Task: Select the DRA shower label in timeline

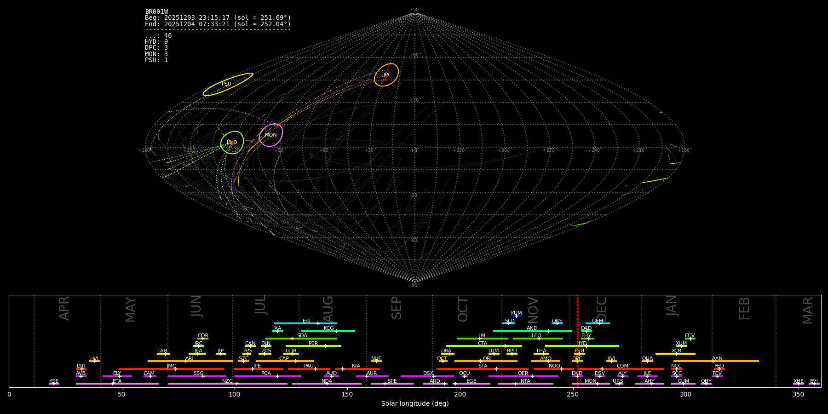Action: click(x=446, y=351)
